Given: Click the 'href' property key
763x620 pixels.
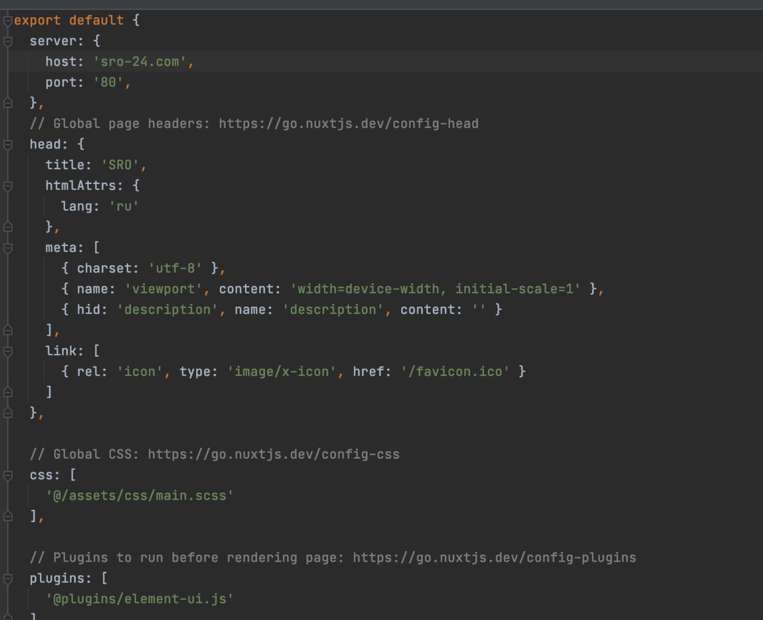Looking at the screenshot, I should click(368, 372).
